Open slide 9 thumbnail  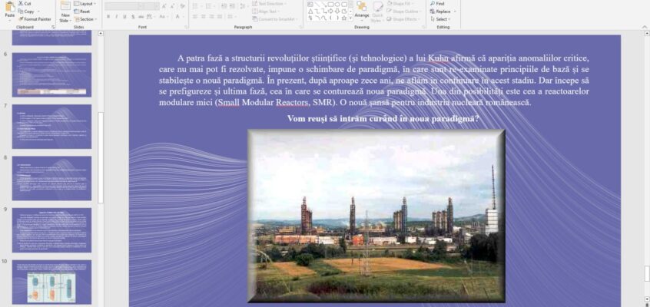coord(51,230)
